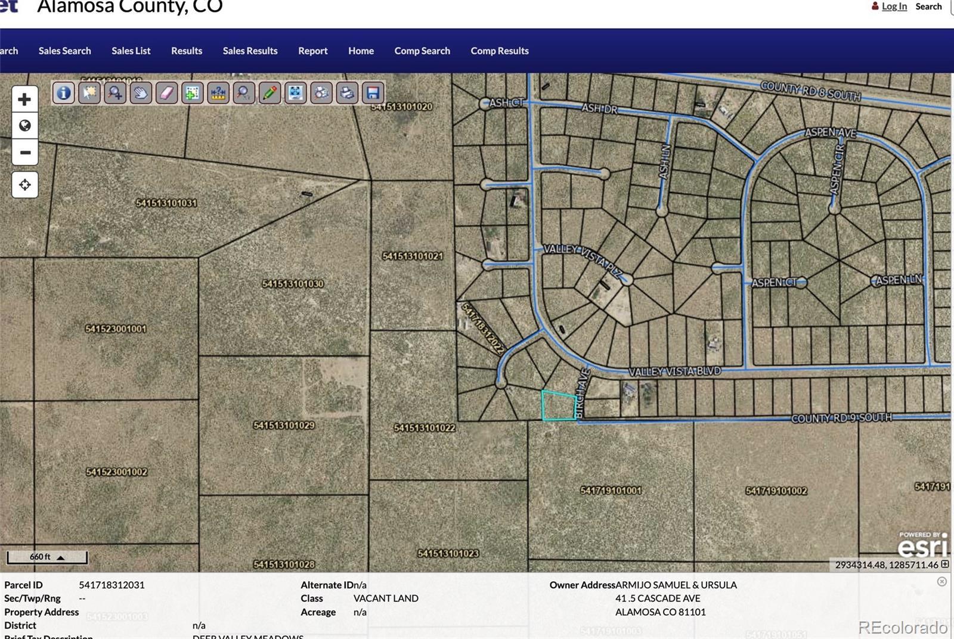Viewport: 954px width, 639px height.
Task: Activate the pan hand tool
Action: [x=141, y=93]
